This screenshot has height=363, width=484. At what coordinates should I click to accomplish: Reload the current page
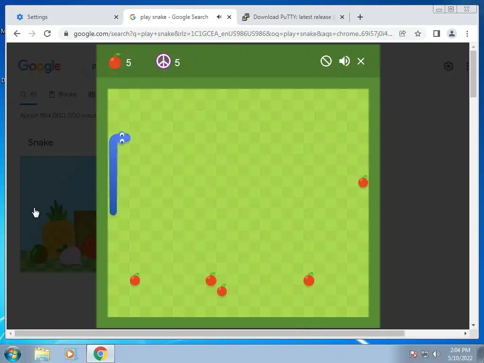tap(47, 34)
